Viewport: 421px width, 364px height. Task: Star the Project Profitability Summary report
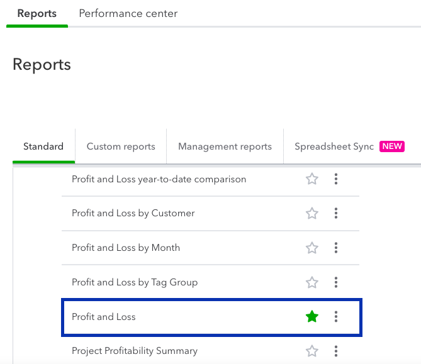coord(312,351)
